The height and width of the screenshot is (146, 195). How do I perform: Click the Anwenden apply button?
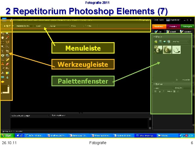pos(186,80)
